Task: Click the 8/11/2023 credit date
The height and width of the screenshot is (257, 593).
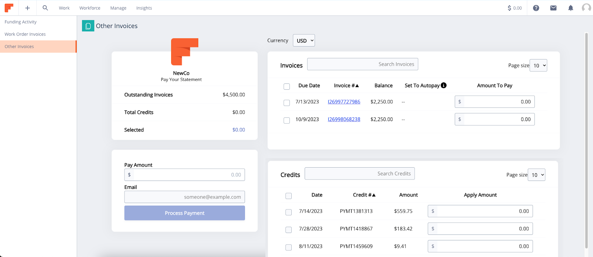Action: pos(311,246)
